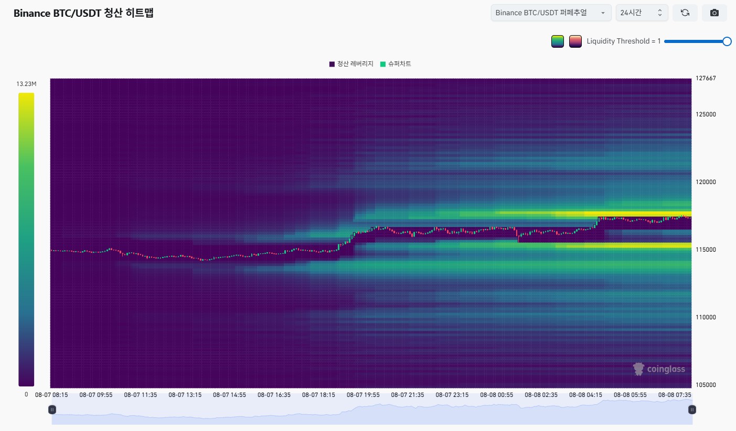
Task: Open the 24시간 time range selector
Action: click(642, 13)
